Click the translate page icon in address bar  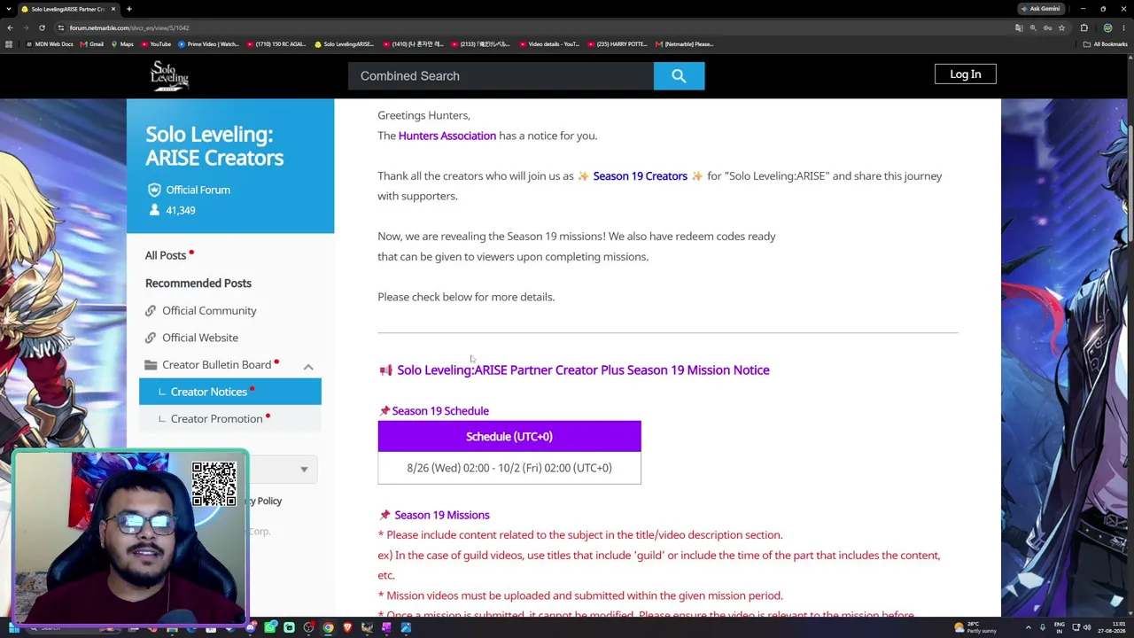point(1018,27)
